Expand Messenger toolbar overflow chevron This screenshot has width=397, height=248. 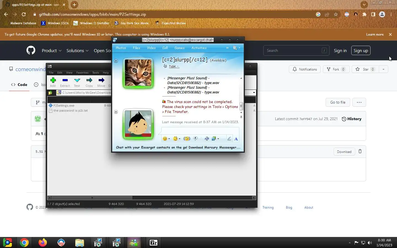[227, 48]
